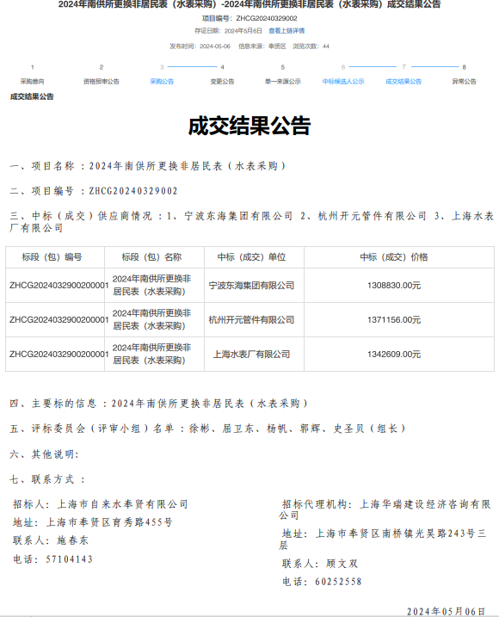The height and width of the screenshot is (617, 499).
Task: Click price 1371156.00元
Action: 394,320
